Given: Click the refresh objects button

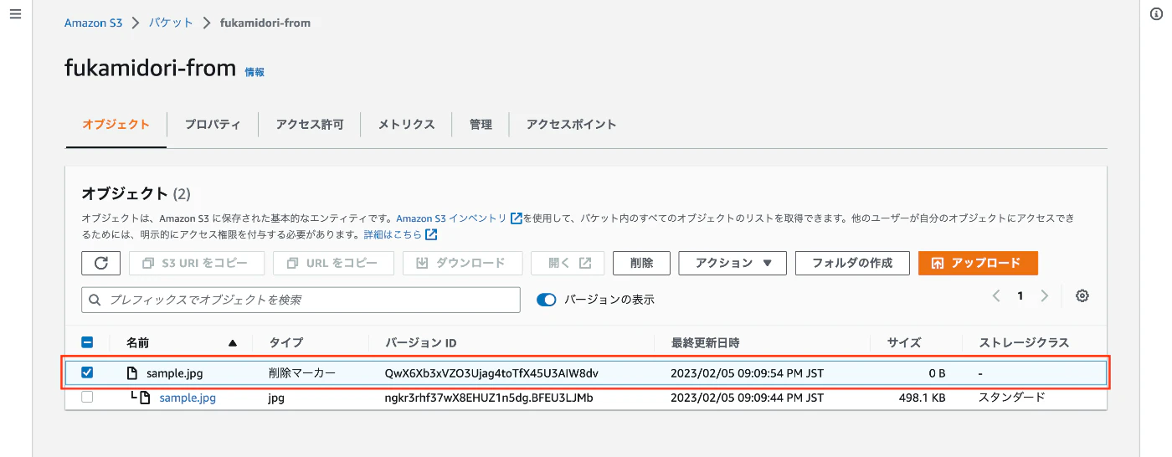Looking at the screenshot, I should (x=101, y=263).
